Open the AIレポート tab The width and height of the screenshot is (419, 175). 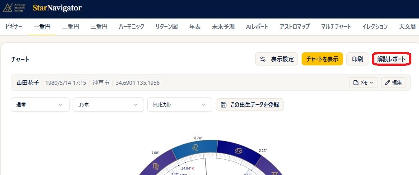click(x=257, y=27)
